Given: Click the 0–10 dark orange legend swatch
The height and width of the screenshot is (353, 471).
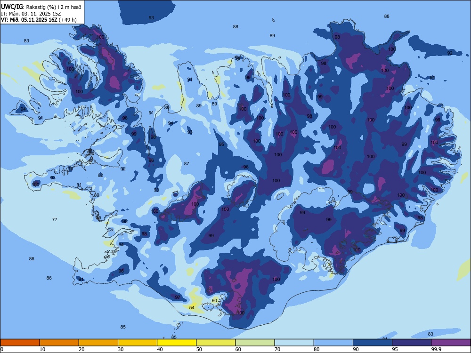Looking at the screenshot, I should coord(20,343).
